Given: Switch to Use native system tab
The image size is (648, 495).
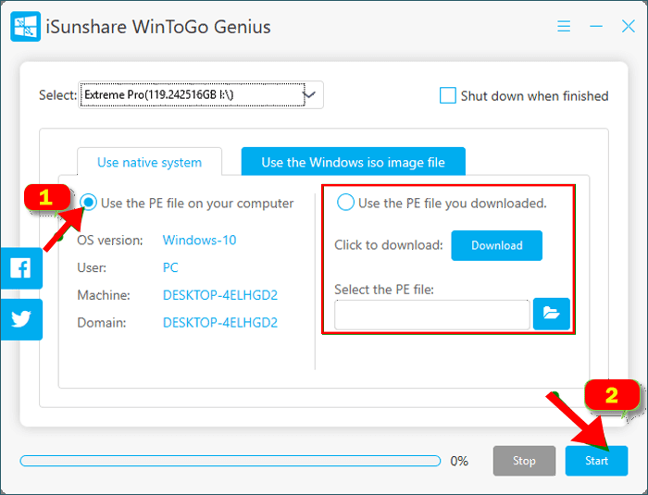Looking at the screenshot, I should click(x=149, y=162).
